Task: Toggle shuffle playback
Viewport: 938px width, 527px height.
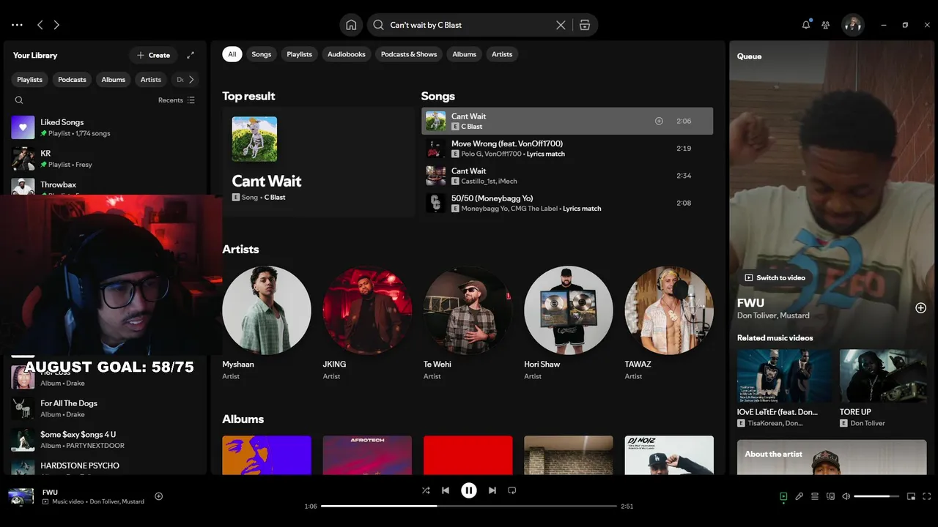Action: click(x=426, y=490)
